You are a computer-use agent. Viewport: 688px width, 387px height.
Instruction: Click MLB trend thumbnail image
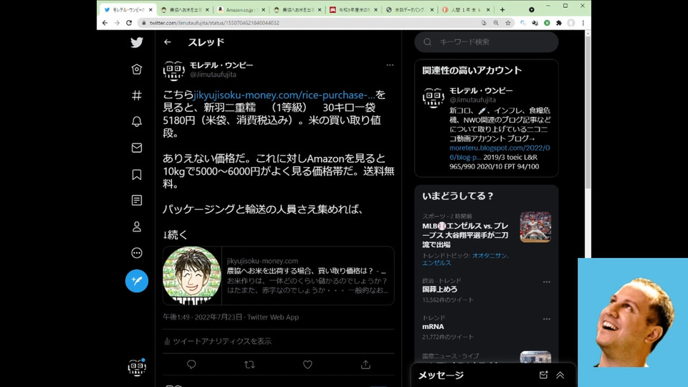pyautogui.click(x=535, y=227)
